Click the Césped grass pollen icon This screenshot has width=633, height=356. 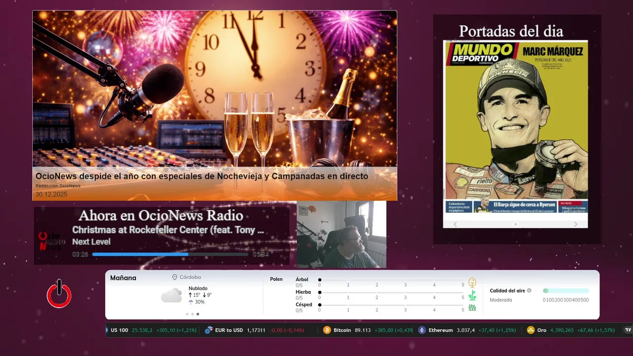[x=472, y=308]
